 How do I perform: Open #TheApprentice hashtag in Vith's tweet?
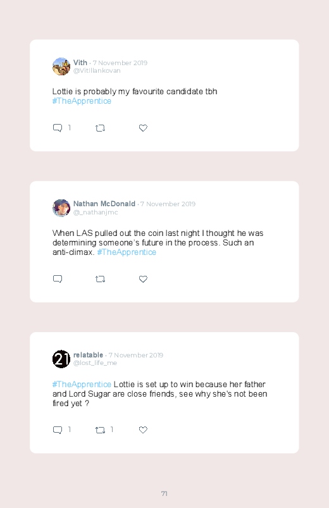82,101
